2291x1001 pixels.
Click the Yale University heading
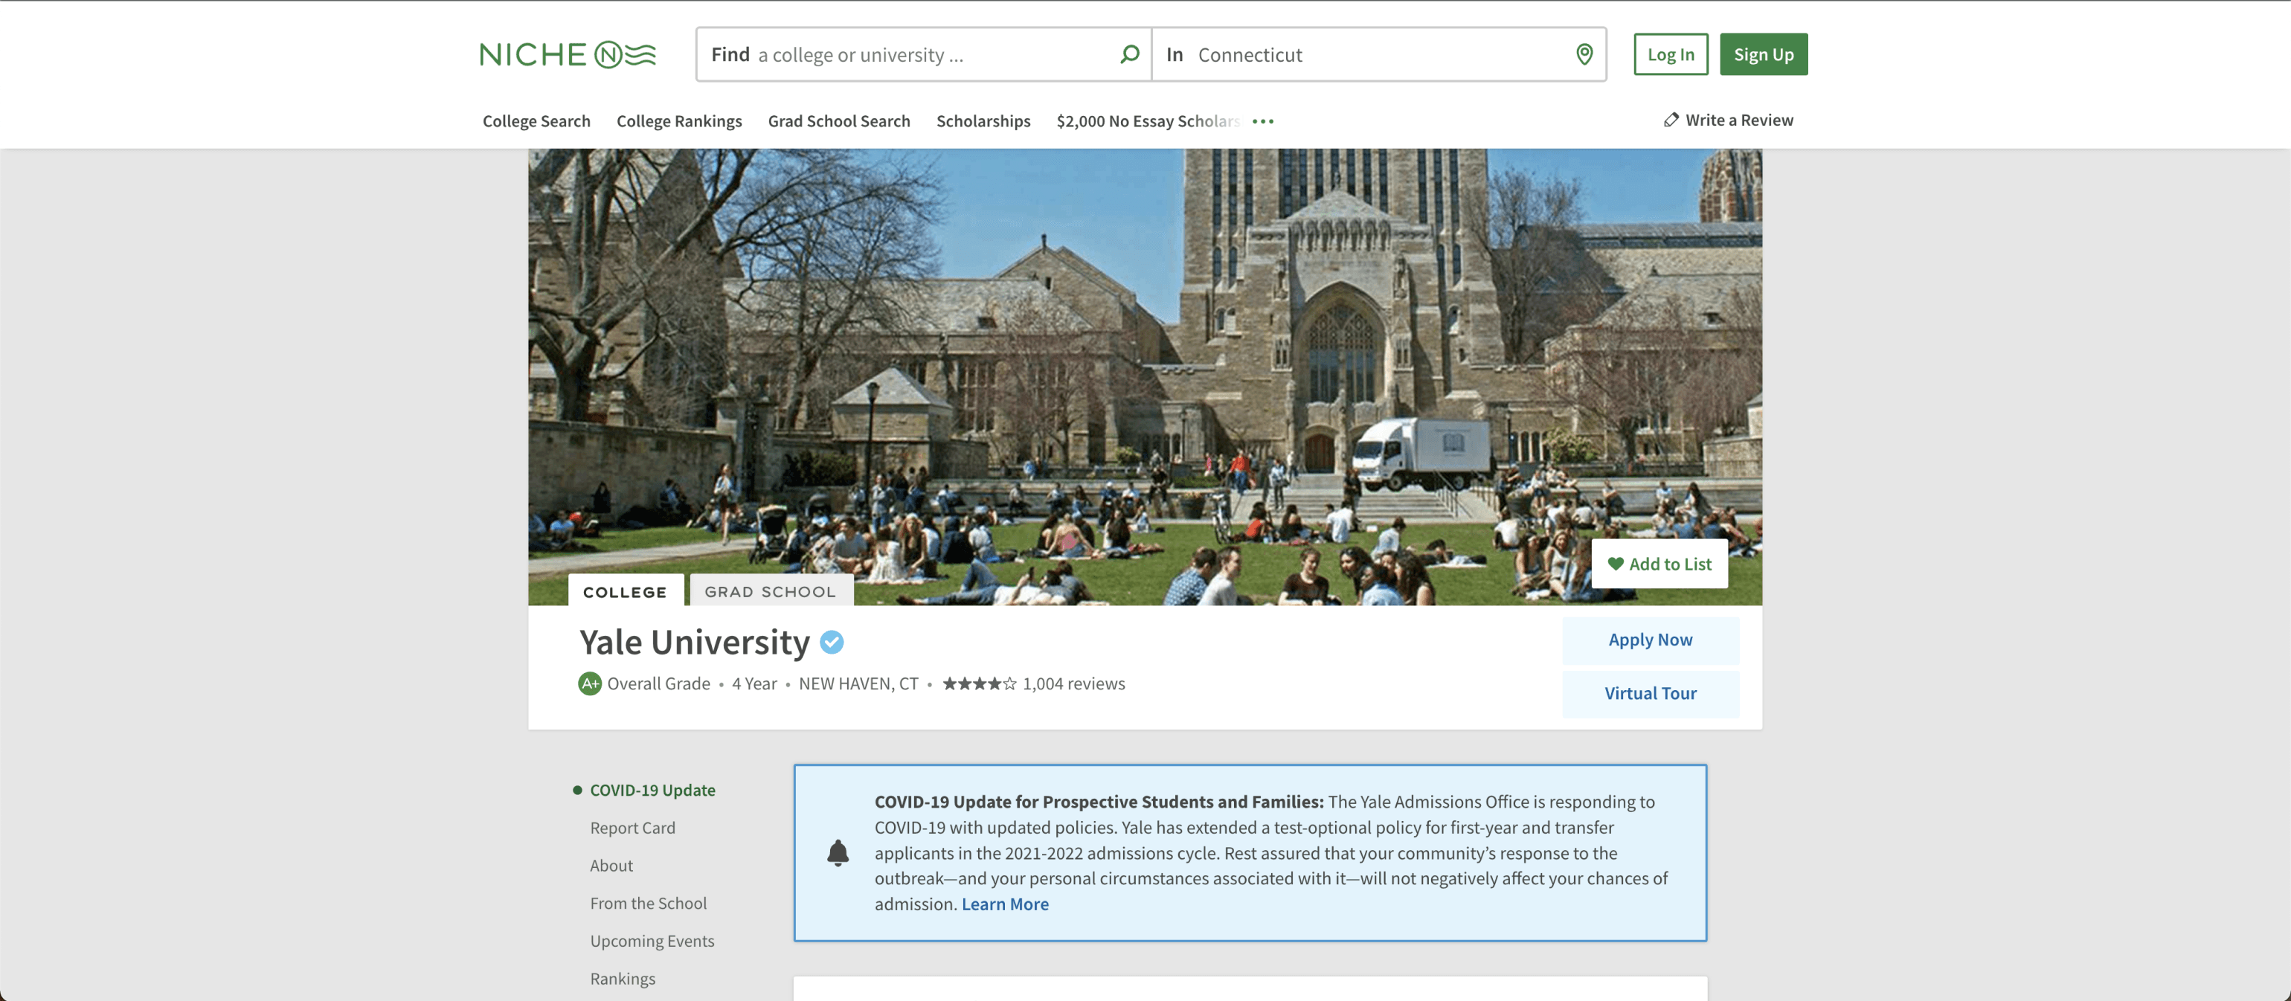[x=694, y=642]
